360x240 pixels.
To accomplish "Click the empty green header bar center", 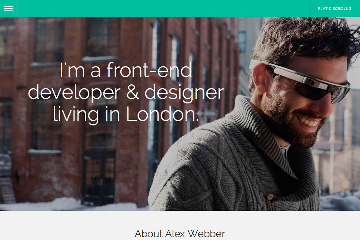I will coord(163,8).
